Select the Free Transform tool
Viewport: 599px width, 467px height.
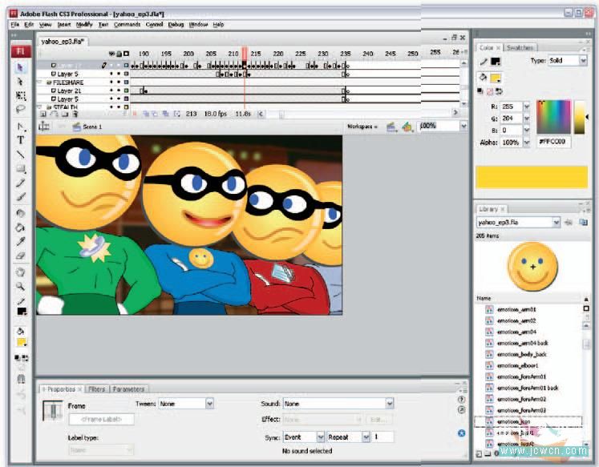(x=21, y=95)
